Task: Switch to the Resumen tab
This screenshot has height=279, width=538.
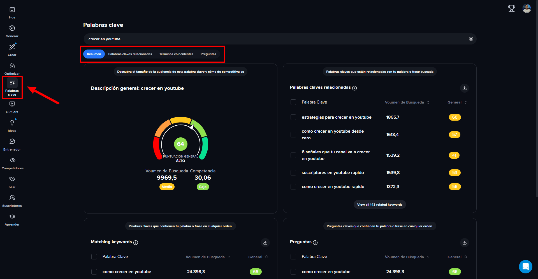Action: point(94,54)
